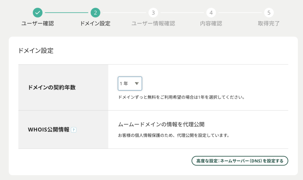Select the 取得完了 step label
The image size is (303, 180).
tap(269, 24)
